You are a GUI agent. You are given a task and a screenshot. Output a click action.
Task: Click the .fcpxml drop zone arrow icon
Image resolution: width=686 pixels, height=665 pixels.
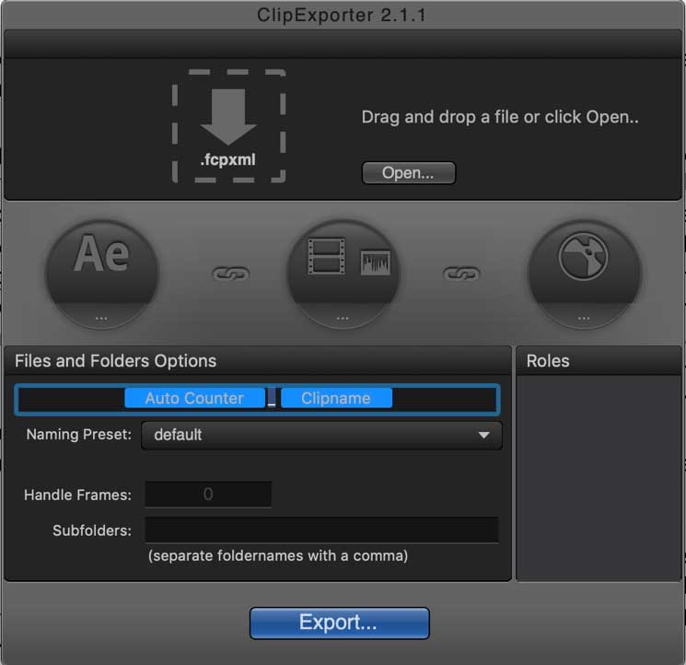pyautogui.click(x=228, y=117)
